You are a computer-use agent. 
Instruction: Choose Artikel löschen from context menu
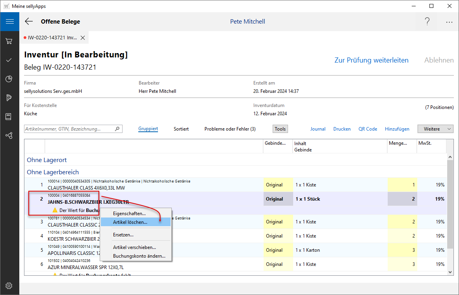[130, 222]
